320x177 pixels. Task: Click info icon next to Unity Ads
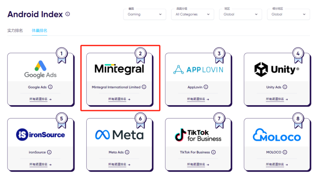(x=285, y=87)
